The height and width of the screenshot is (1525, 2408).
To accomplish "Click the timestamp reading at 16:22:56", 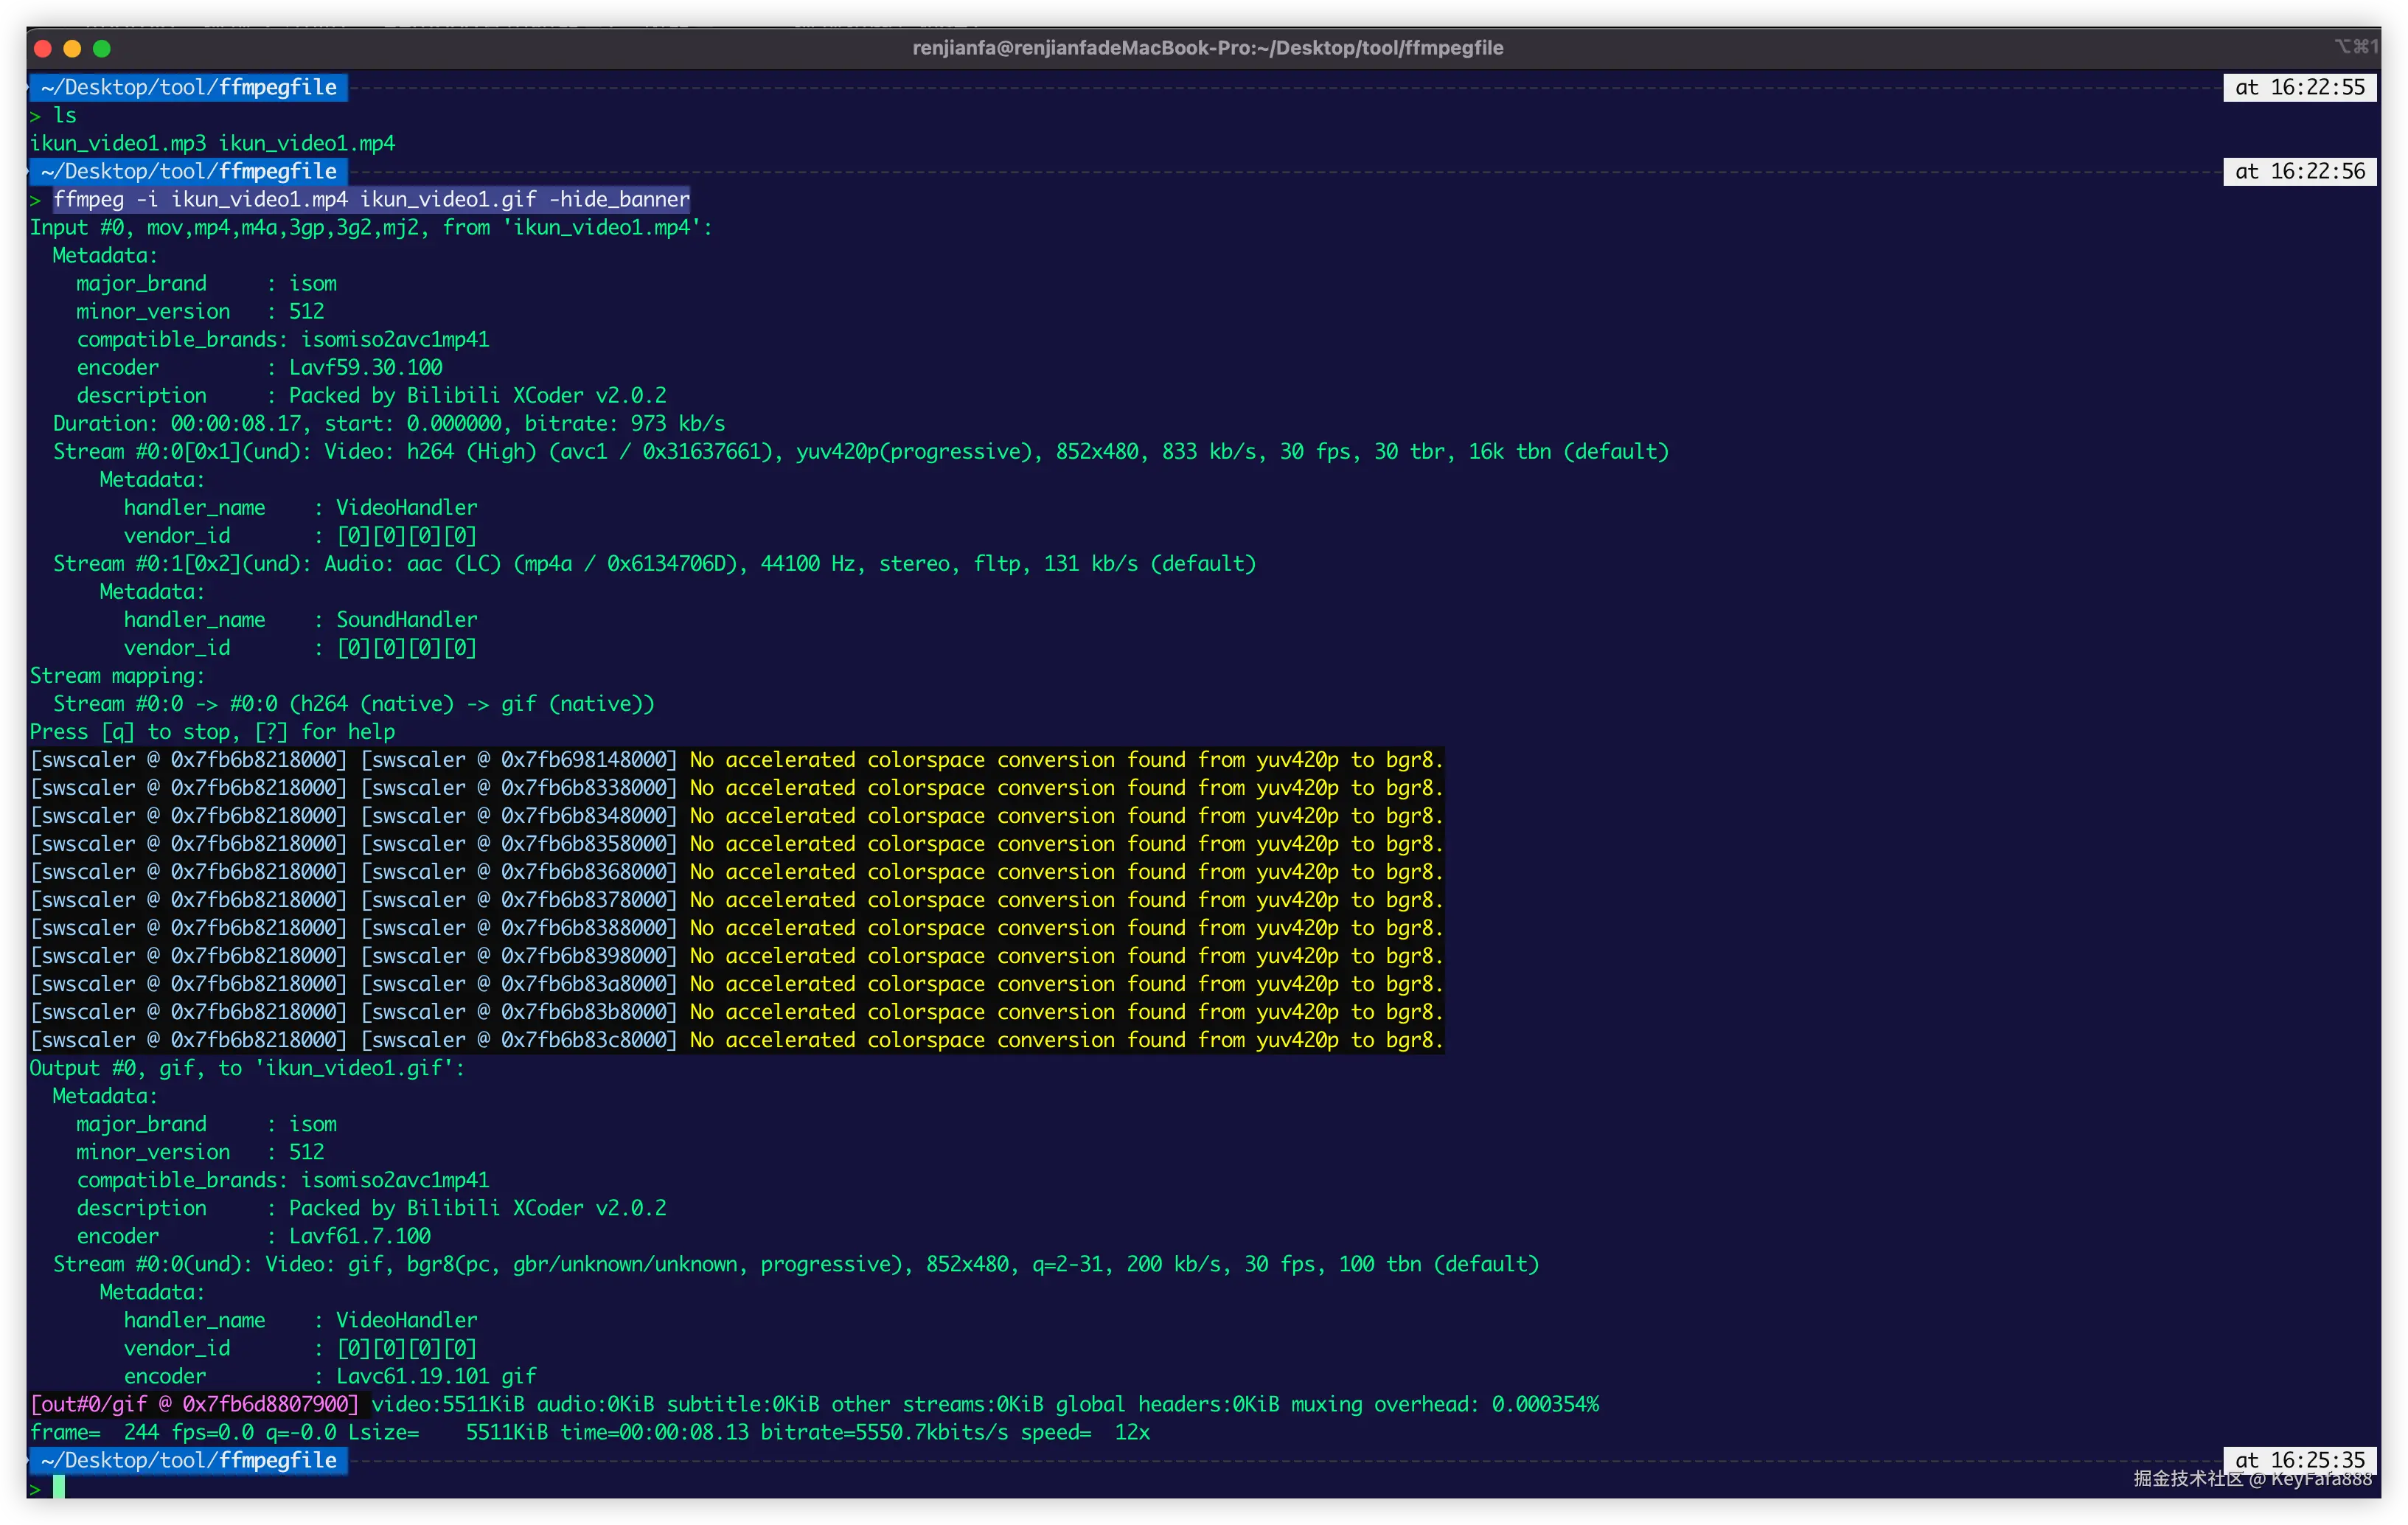I will pyautogui.click(x=2299, y=171).
